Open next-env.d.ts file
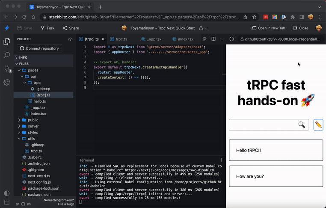The width and height of the screenshot is (326, 208). (x=43, y=176)
